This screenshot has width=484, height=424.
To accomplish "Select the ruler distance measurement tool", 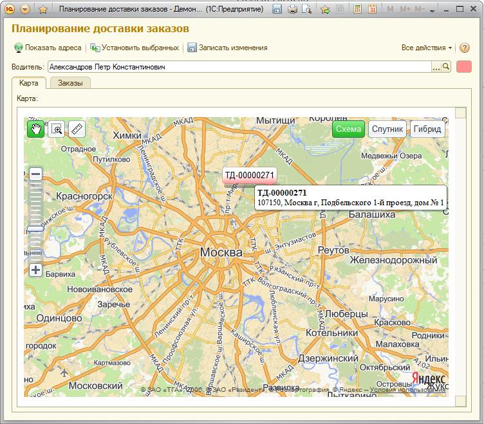I will pos(77,129).
